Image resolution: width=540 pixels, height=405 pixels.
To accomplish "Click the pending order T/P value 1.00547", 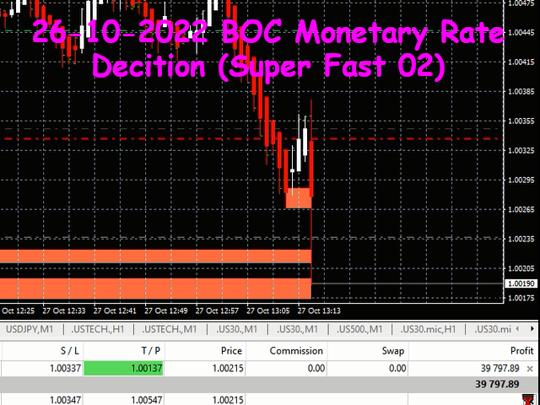I will (146, 400).
